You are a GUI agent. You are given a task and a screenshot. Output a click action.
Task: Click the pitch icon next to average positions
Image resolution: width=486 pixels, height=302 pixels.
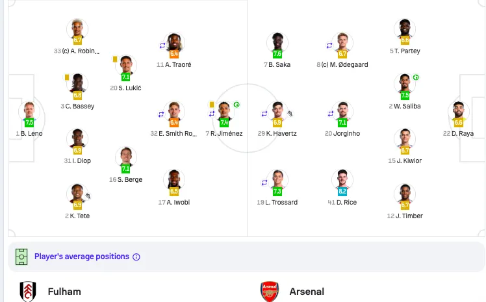21,257
